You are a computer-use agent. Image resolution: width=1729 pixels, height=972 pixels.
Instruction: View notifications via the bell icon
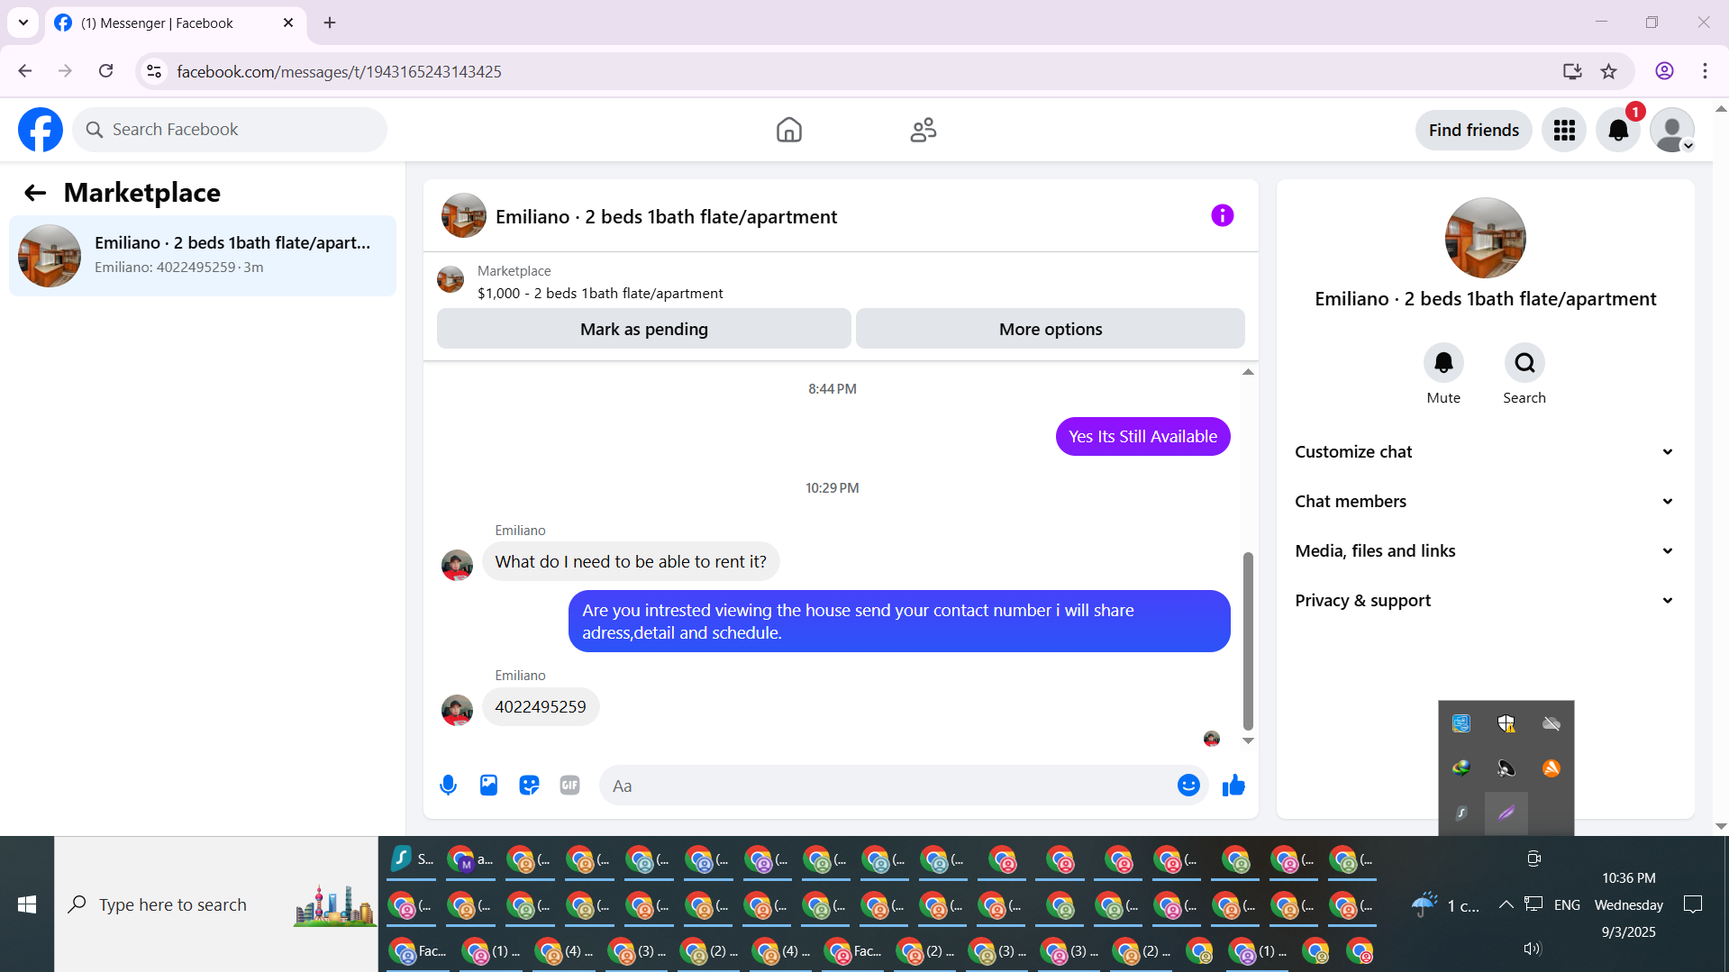pos(1618,131)
